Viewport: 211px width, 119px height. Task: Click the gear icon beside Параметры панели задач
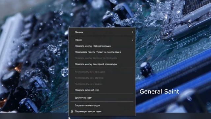(x=72, y=112)
